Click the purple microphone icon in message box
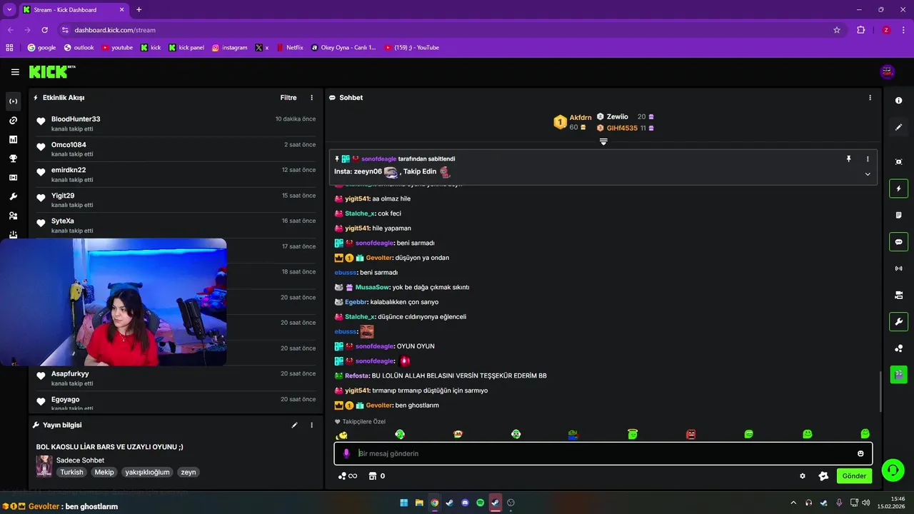This screenshot has height=514, width=914. [347, 453]
